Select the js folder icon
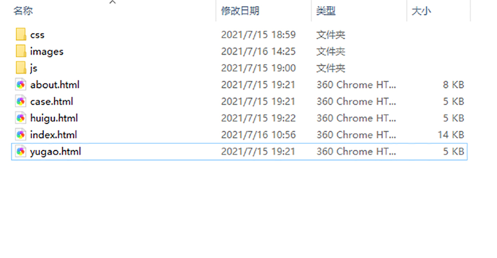 click(21, 68)
